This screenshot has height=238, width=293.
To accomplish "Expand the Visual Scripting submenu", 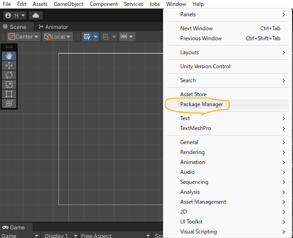I will point(227,232).
